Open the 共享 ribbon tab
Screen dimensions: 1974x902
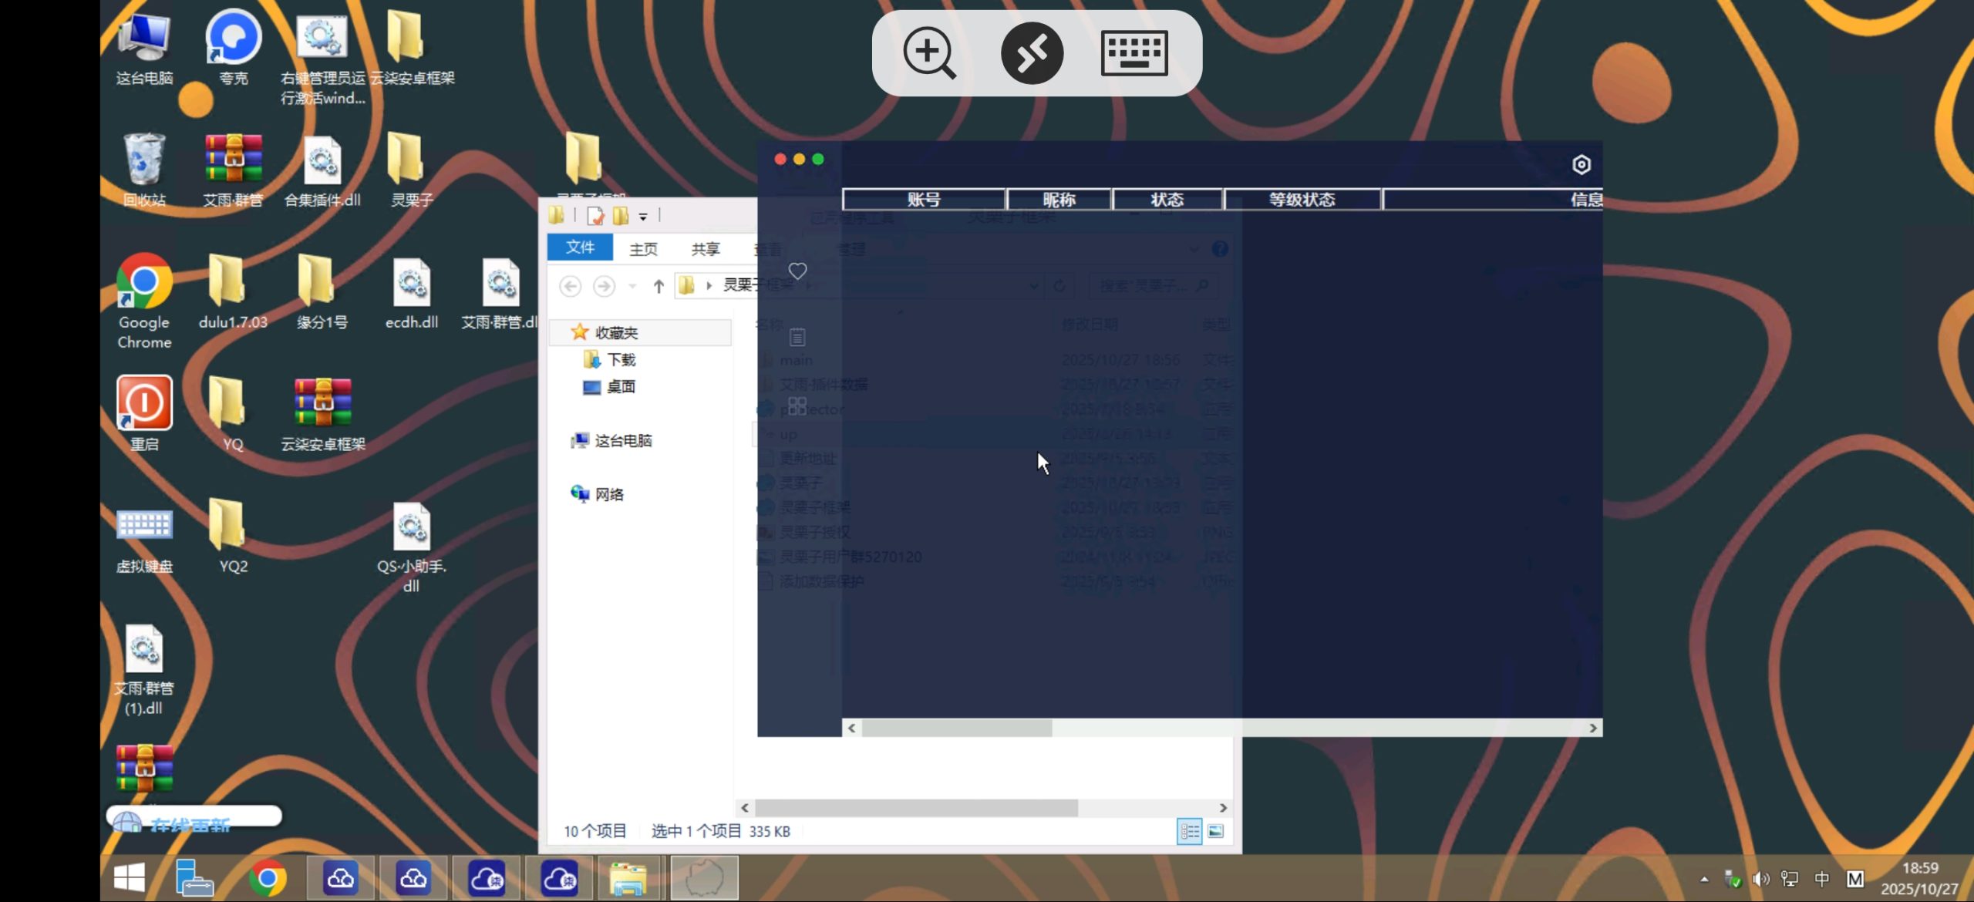click(706, 247)
